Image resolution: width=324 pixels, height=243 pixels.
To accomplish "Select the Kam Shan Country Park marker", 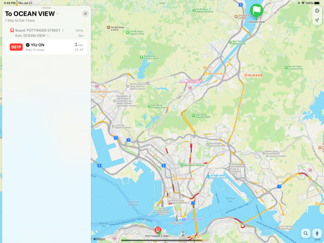I will (x=148, y=106).
